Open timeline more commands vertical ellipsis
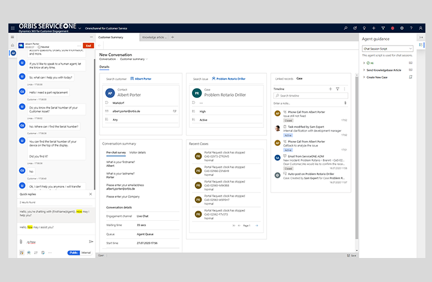This screenshot has height=282, width=432. click(x=344, y=89)
